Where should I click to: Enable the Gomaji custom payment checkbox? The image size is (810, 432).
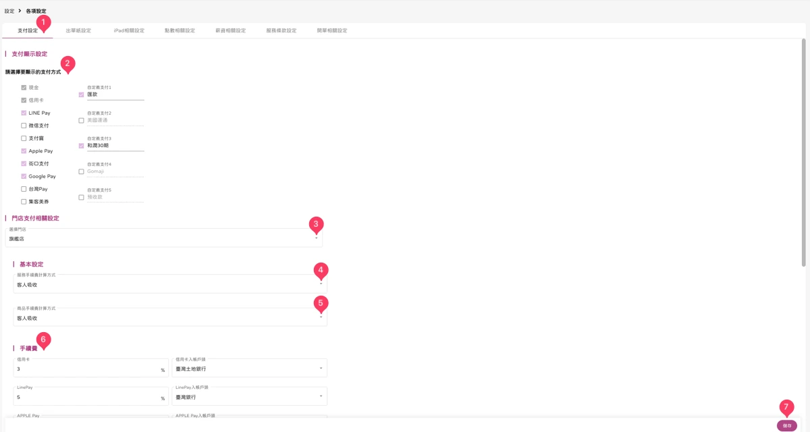point(82,171)
